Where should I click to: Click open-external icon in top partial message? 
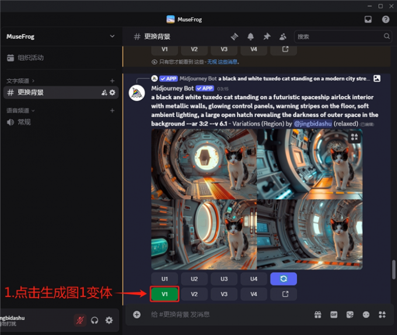pyautogui.click(x=284, y=50)
